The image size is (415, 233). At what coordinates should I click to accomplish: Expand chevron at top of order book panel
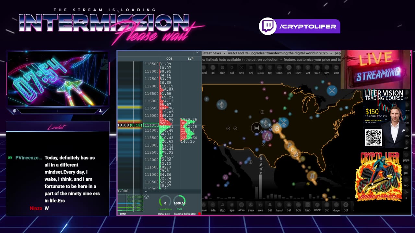197,52
